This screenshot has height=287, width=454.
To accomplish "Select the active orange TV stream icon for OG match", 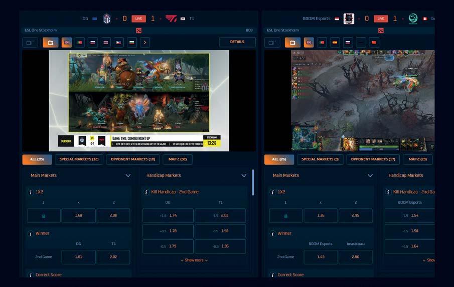I will (x=50, y=43).
